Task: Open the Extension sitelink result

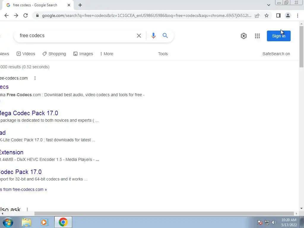Action: pyautogui.click(x=12, y=152)
